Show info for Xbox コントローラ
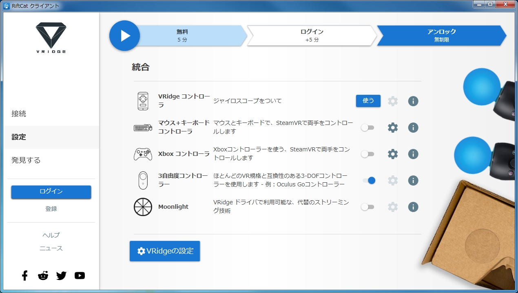Viewport: 518px width, 293px height. (413, 154)
